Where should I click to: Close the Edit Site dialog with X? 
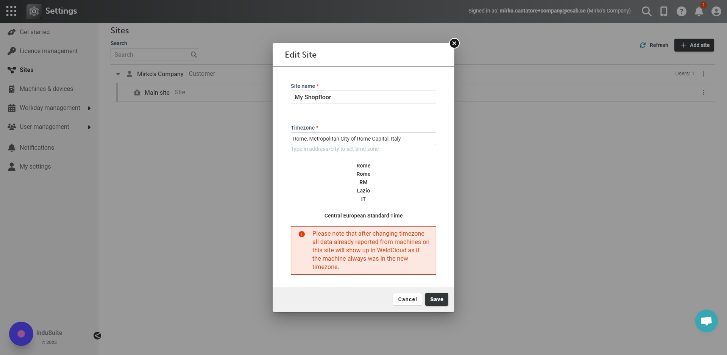coord(454,43)
